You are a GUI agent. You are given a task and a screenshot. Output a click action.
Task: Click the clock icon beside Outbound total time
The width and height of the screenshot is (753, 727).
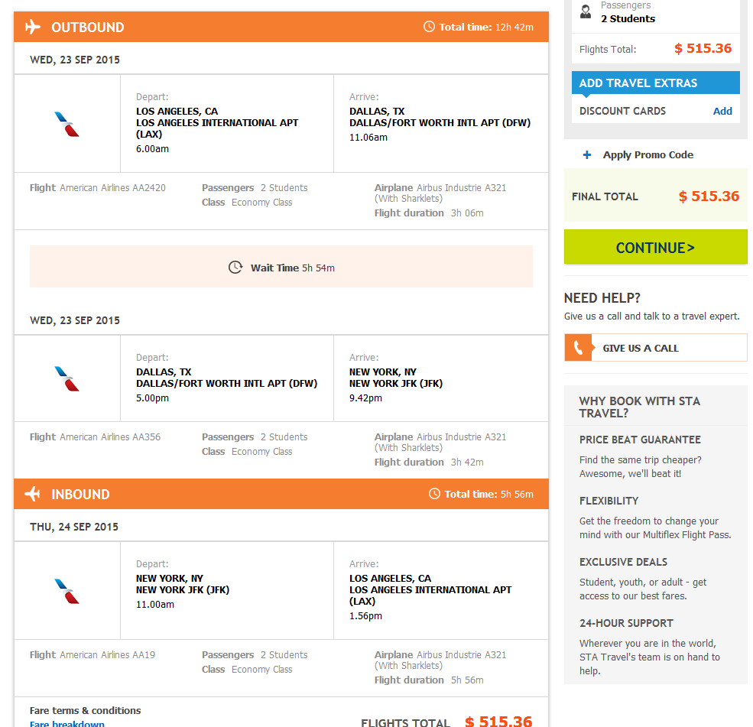click(x=429, y=28)
